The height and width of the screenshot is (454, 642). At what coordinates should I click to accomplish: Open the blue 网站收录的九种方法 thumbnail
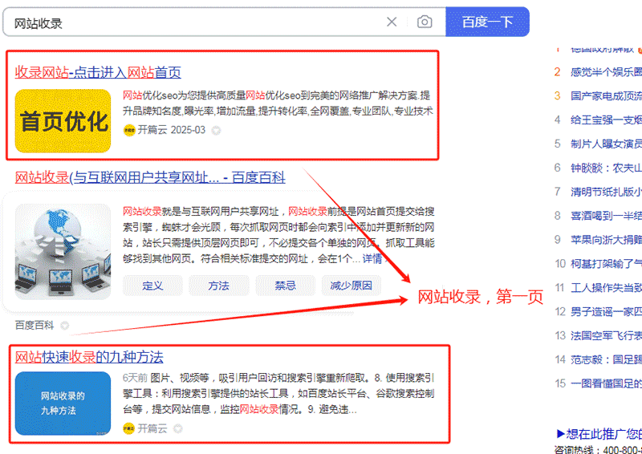63,403
